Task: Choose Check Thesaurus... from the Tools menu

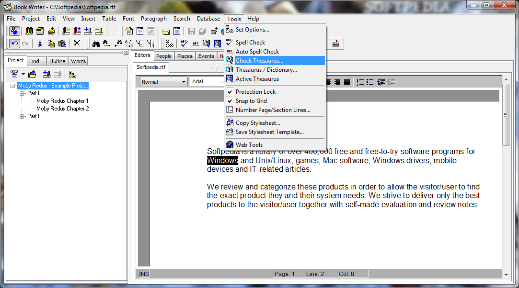Action: [276, 61]
